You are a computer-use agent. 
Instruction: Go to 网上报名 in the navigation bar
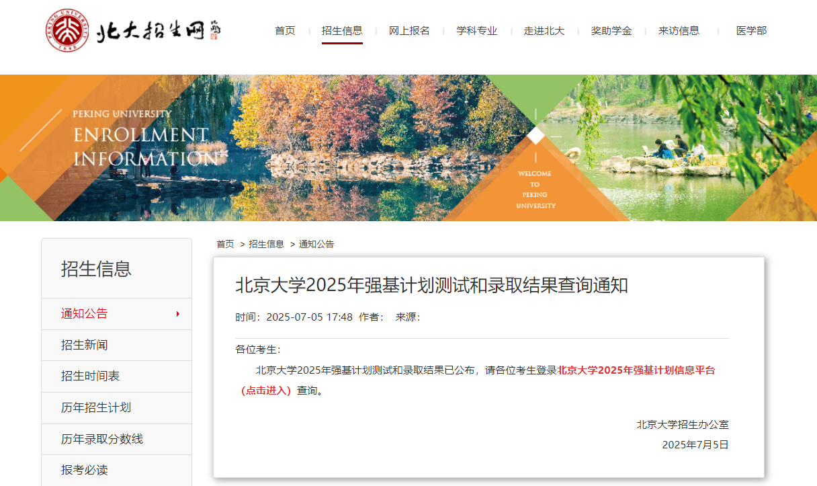[409, 31]
